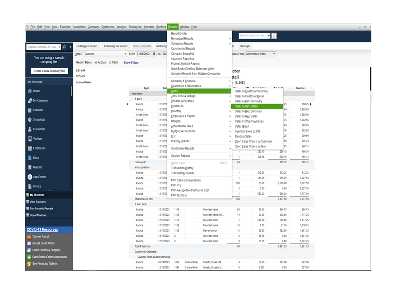Click the Type column header
The height and width of the screenshot is (297, 396).
click(146, 88)
